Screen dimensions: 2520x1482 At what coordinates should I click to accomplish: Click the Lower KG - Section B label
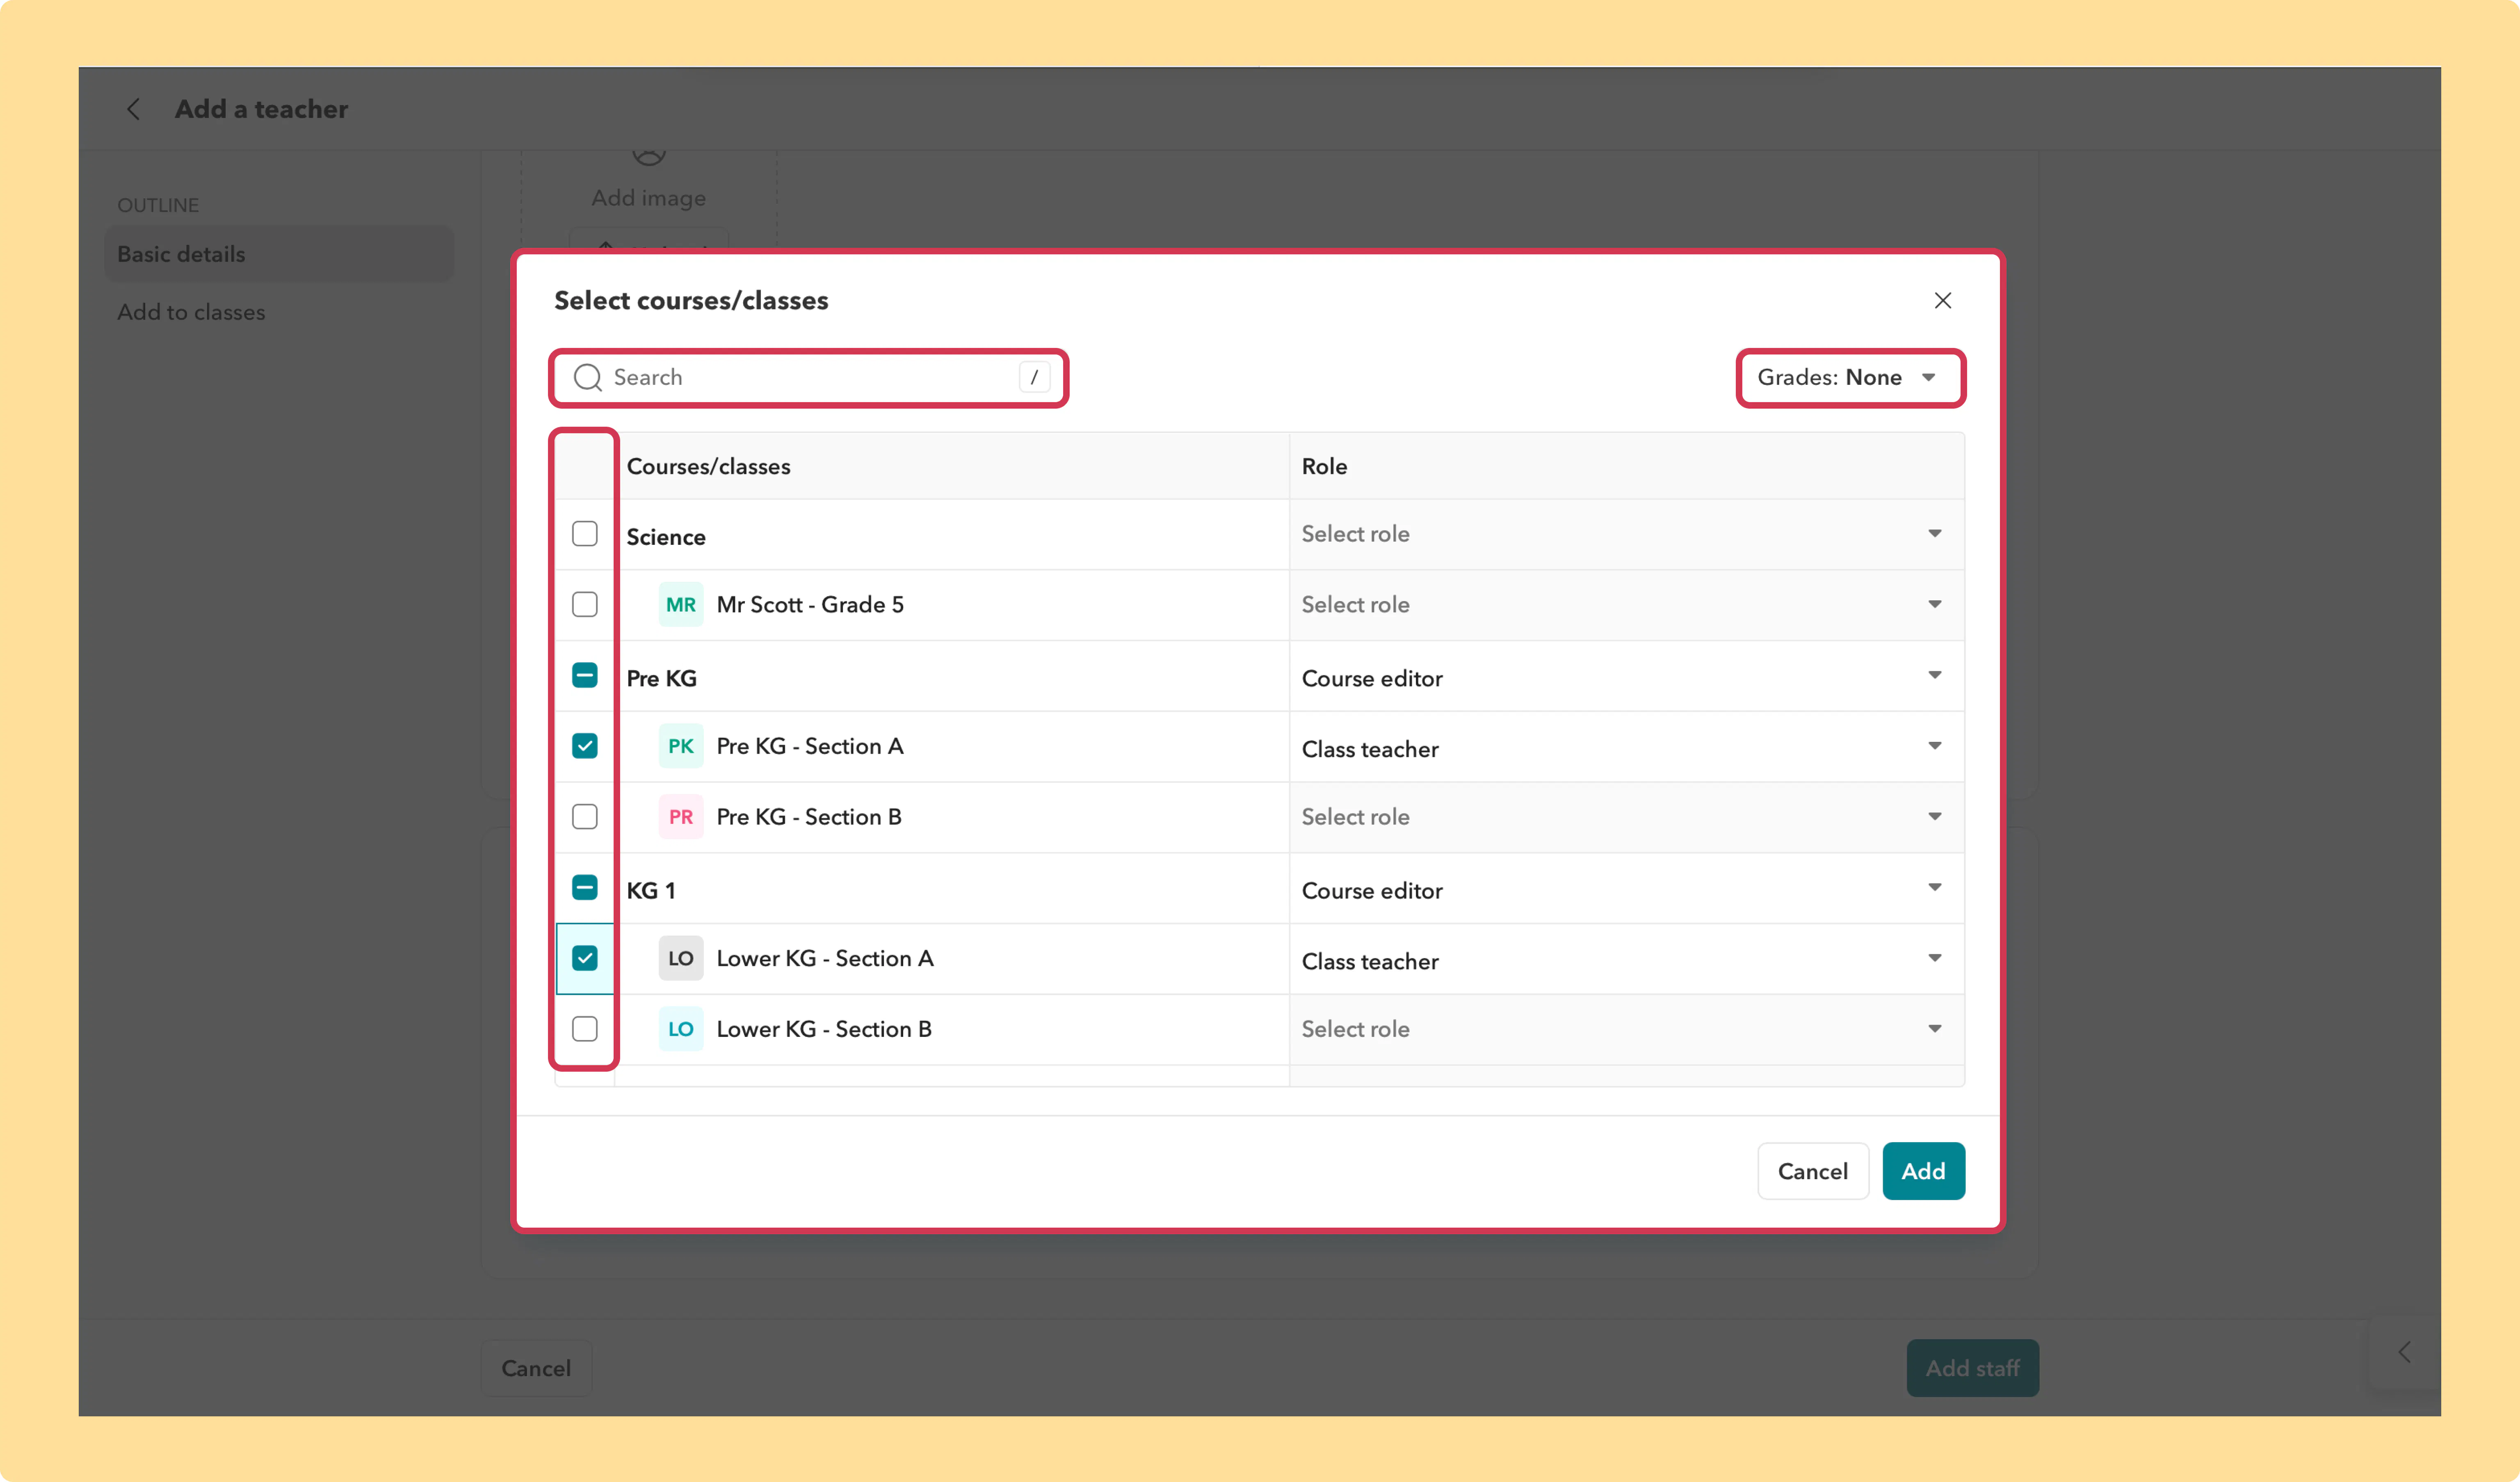click(824, 1029)
